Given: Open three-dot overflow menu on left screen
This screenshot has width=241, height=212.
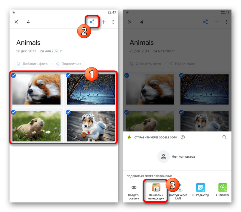Looking at the screenshot, I should (x=113, y=22).
